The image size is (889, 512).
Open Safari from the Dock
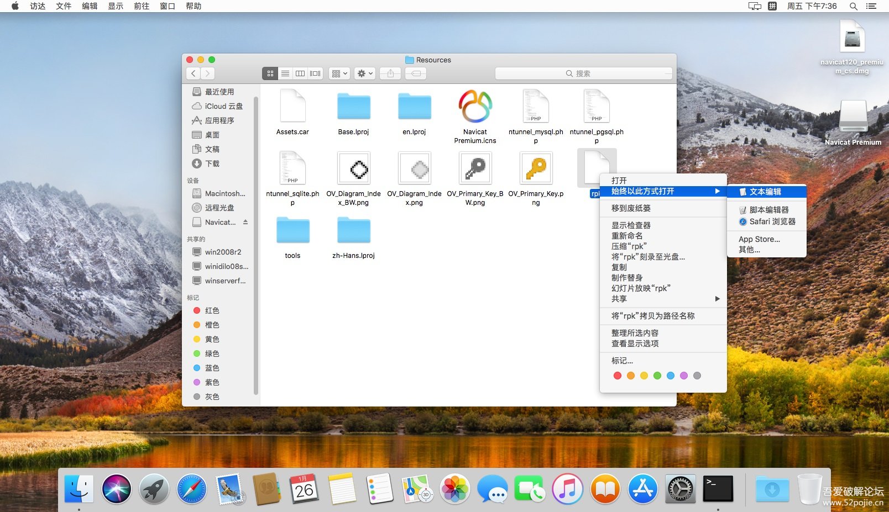[192, 489]
